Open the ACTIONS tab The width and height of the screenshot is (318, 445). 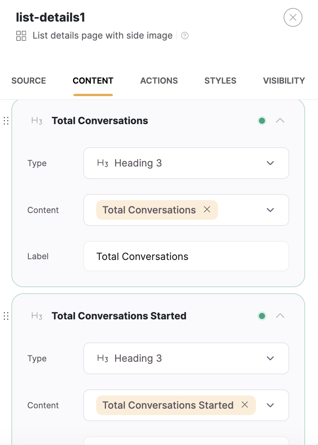click(159, 81)
